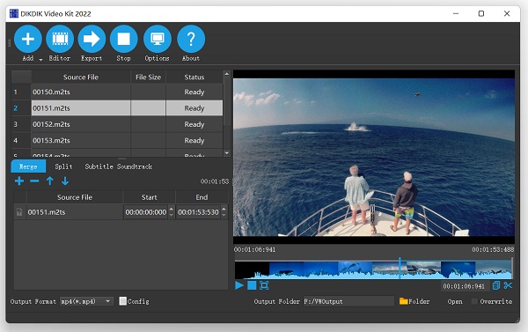Select file row 00153.m2ts

coord(117,141)
